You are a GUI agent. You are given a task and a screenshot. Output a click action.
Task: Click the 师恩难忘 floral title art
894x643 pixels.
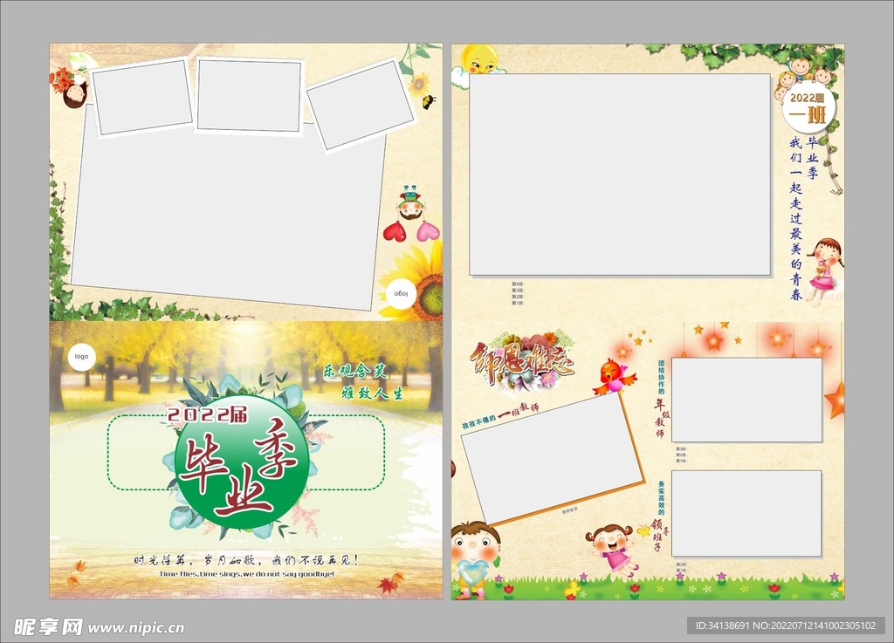[x=522, y=361]
